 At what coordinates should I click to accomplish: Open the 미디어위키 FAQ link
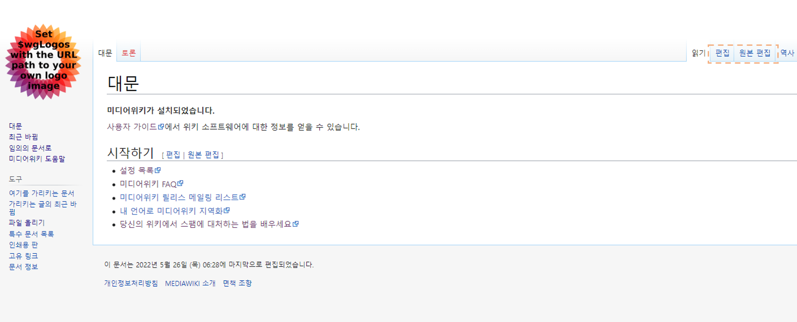click(x=148, y=184)
